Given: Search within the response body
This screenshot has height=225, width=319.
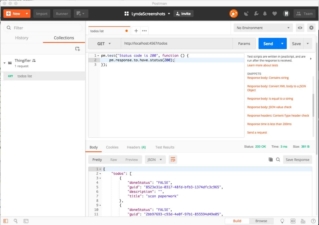Looking at the screenshot, I should tap(278, 160).
